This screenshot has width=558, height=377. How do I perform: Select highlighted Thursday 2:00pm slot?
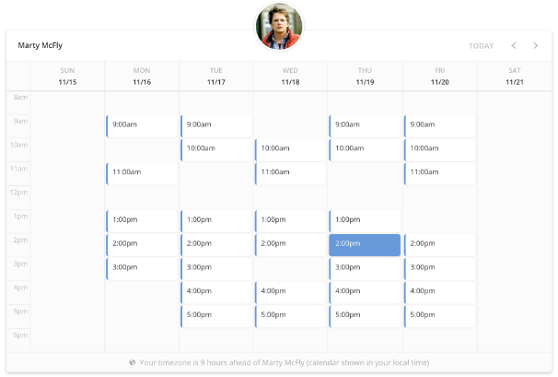point(365,245)
